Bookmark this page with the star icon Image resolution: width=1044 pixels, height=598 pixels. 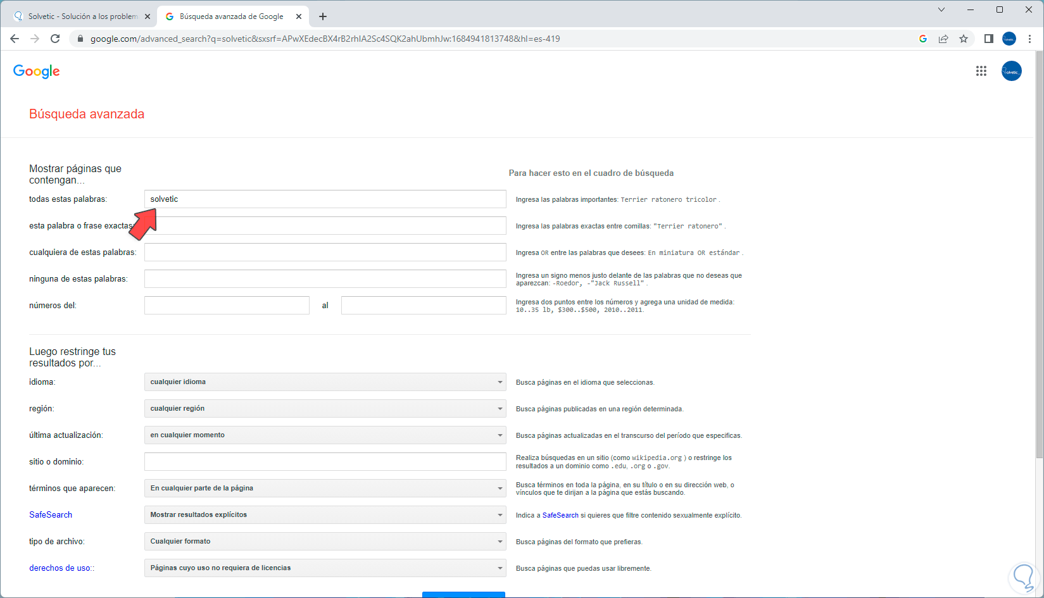(x=964, y=39)
